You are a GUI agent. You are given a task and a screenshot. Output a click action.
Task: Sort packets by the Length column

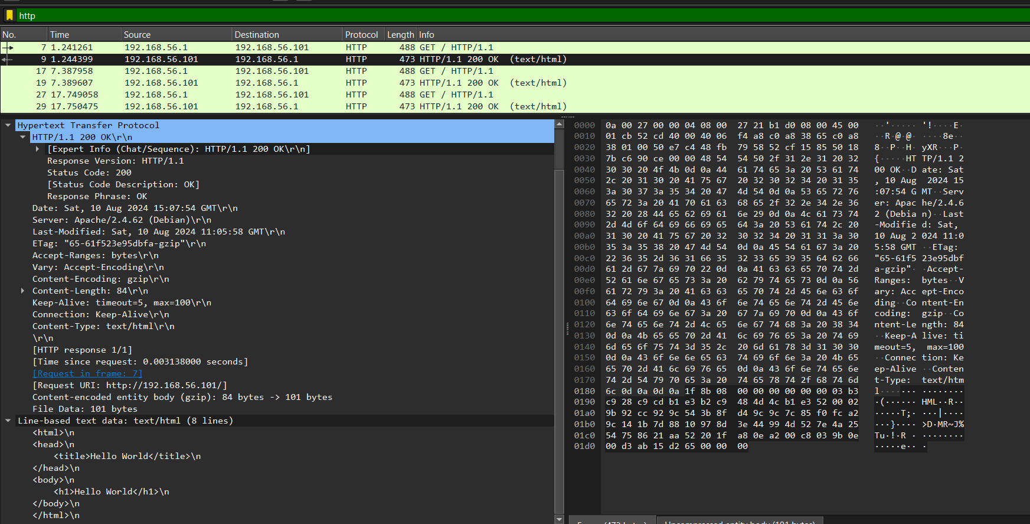[401, 35]
